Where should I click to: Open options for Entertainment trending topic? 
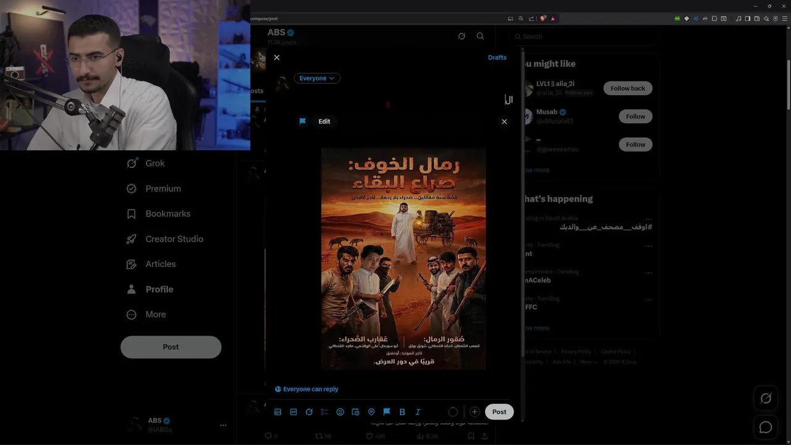coord(649,273)
